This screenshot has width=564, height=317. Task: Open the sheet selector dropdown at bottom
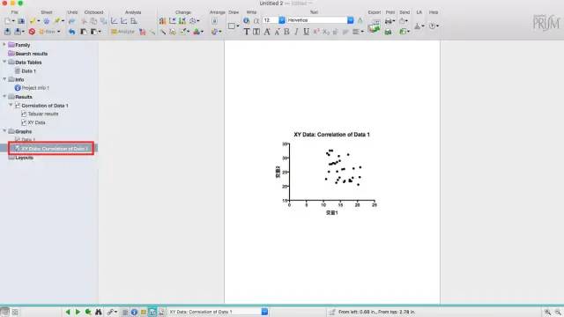(x=264, y=312)
